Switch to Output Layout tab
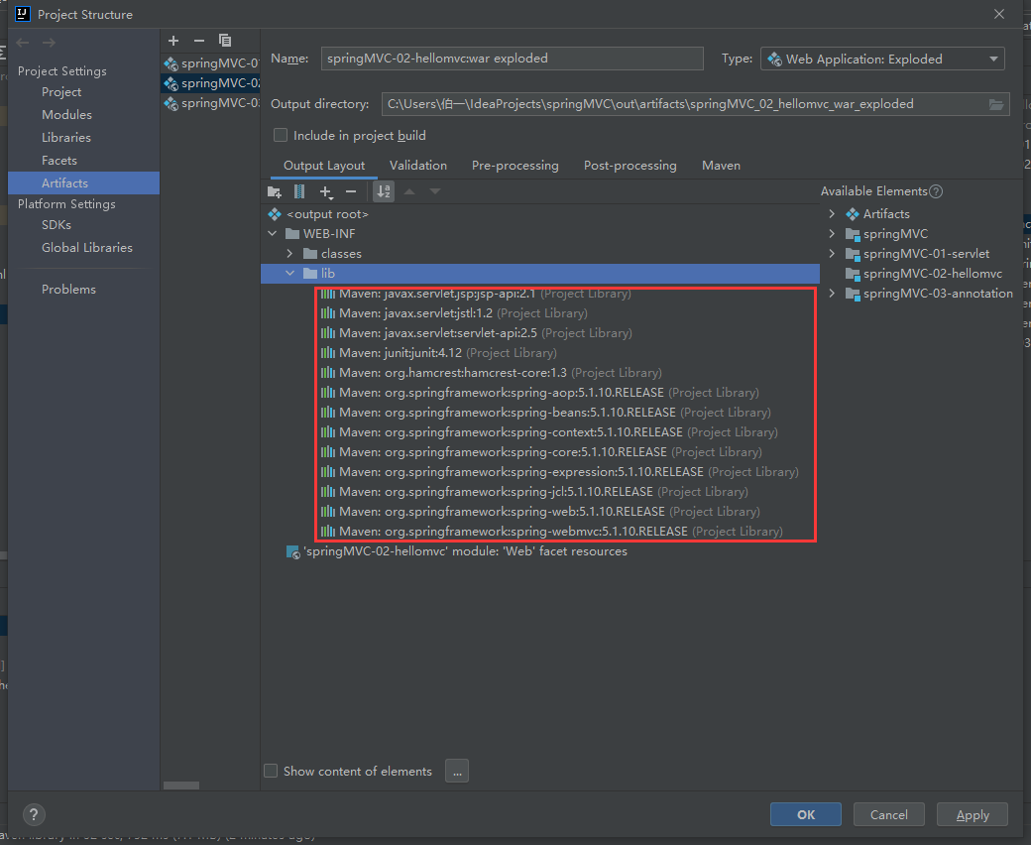 (x=324, y=166)
